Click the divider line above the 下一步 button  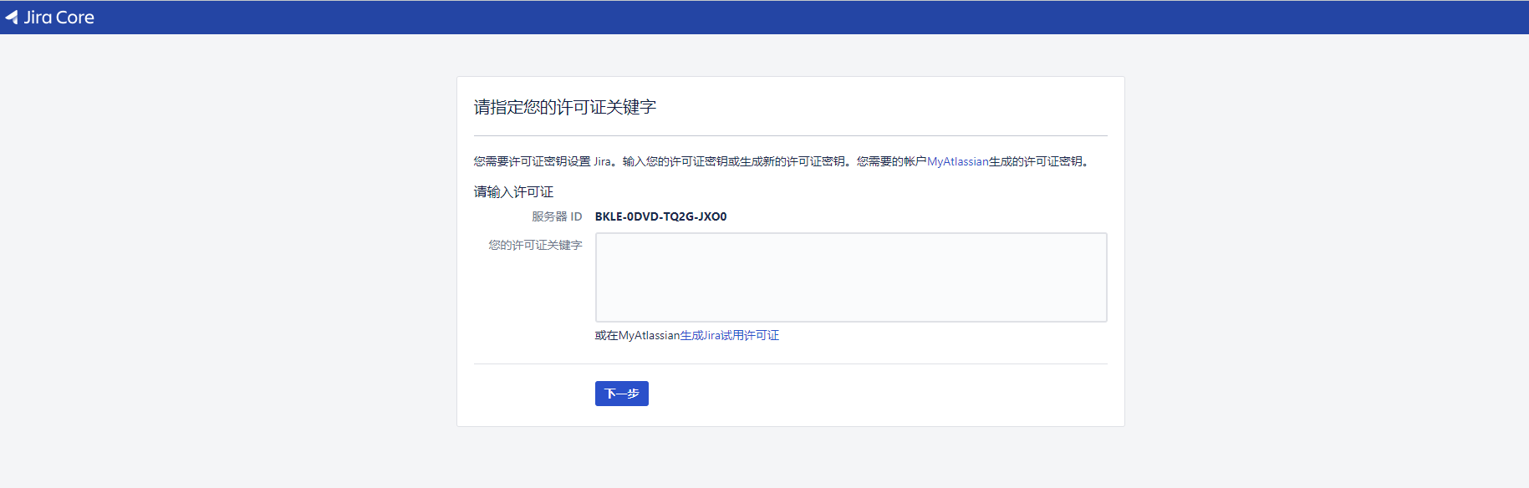click(790, 363)
